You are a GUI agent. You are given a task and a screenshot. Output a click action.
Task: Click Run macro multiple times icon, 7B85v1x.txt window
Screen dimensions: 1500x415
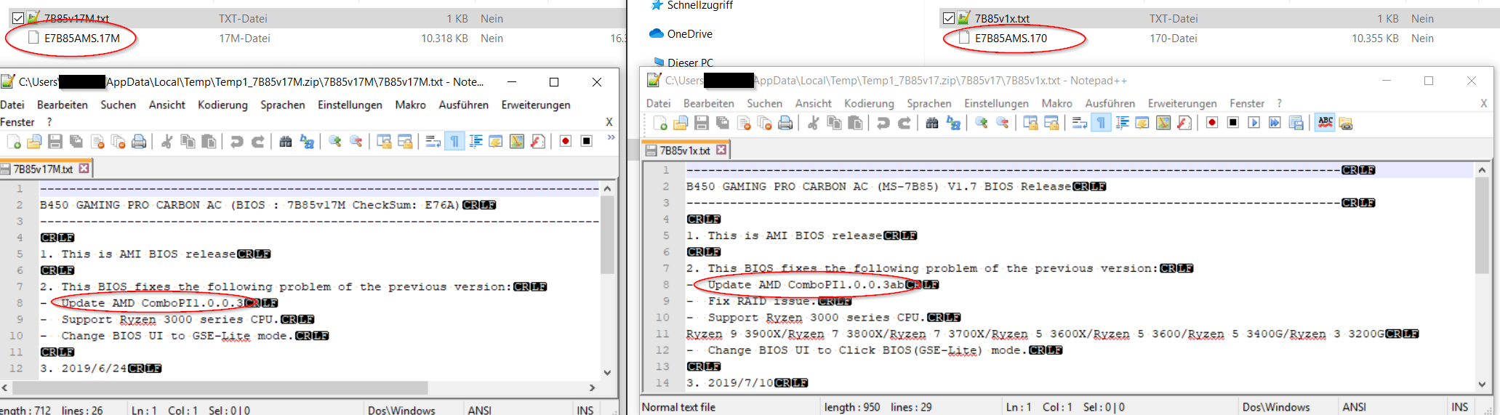coord(1275,123)
